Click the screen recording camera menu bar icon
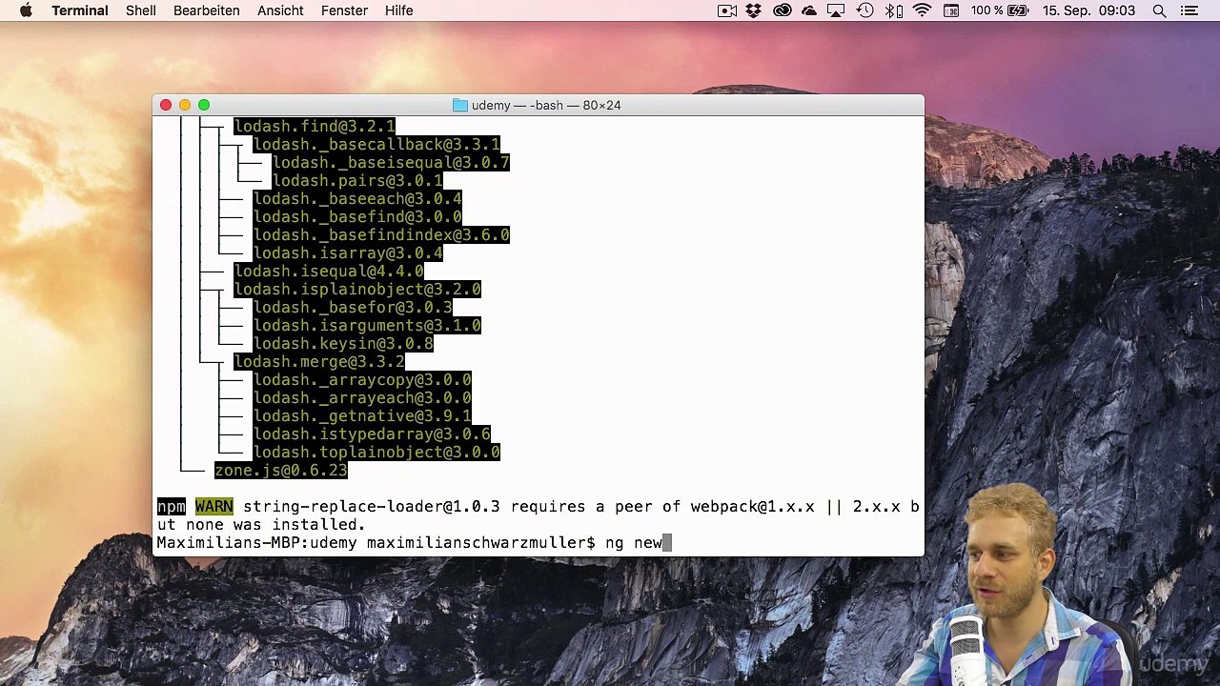This screenshot has height=686, width=1220. (x=727, y=10)
